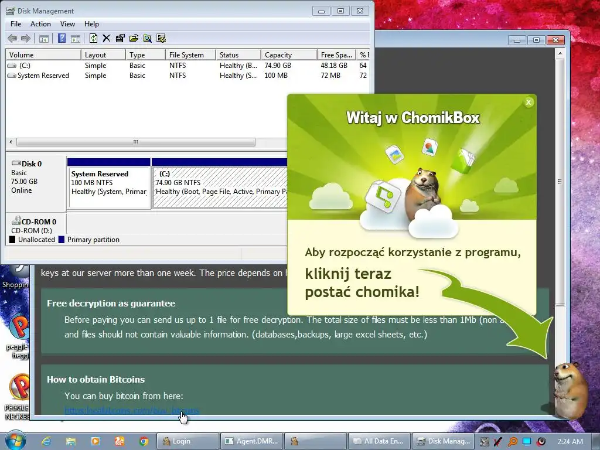The height and width of the screenshot is (450, 600).
Task: Open Windows Media Player from taskbar
Action: pyautogui.click(x=96, y=441)
